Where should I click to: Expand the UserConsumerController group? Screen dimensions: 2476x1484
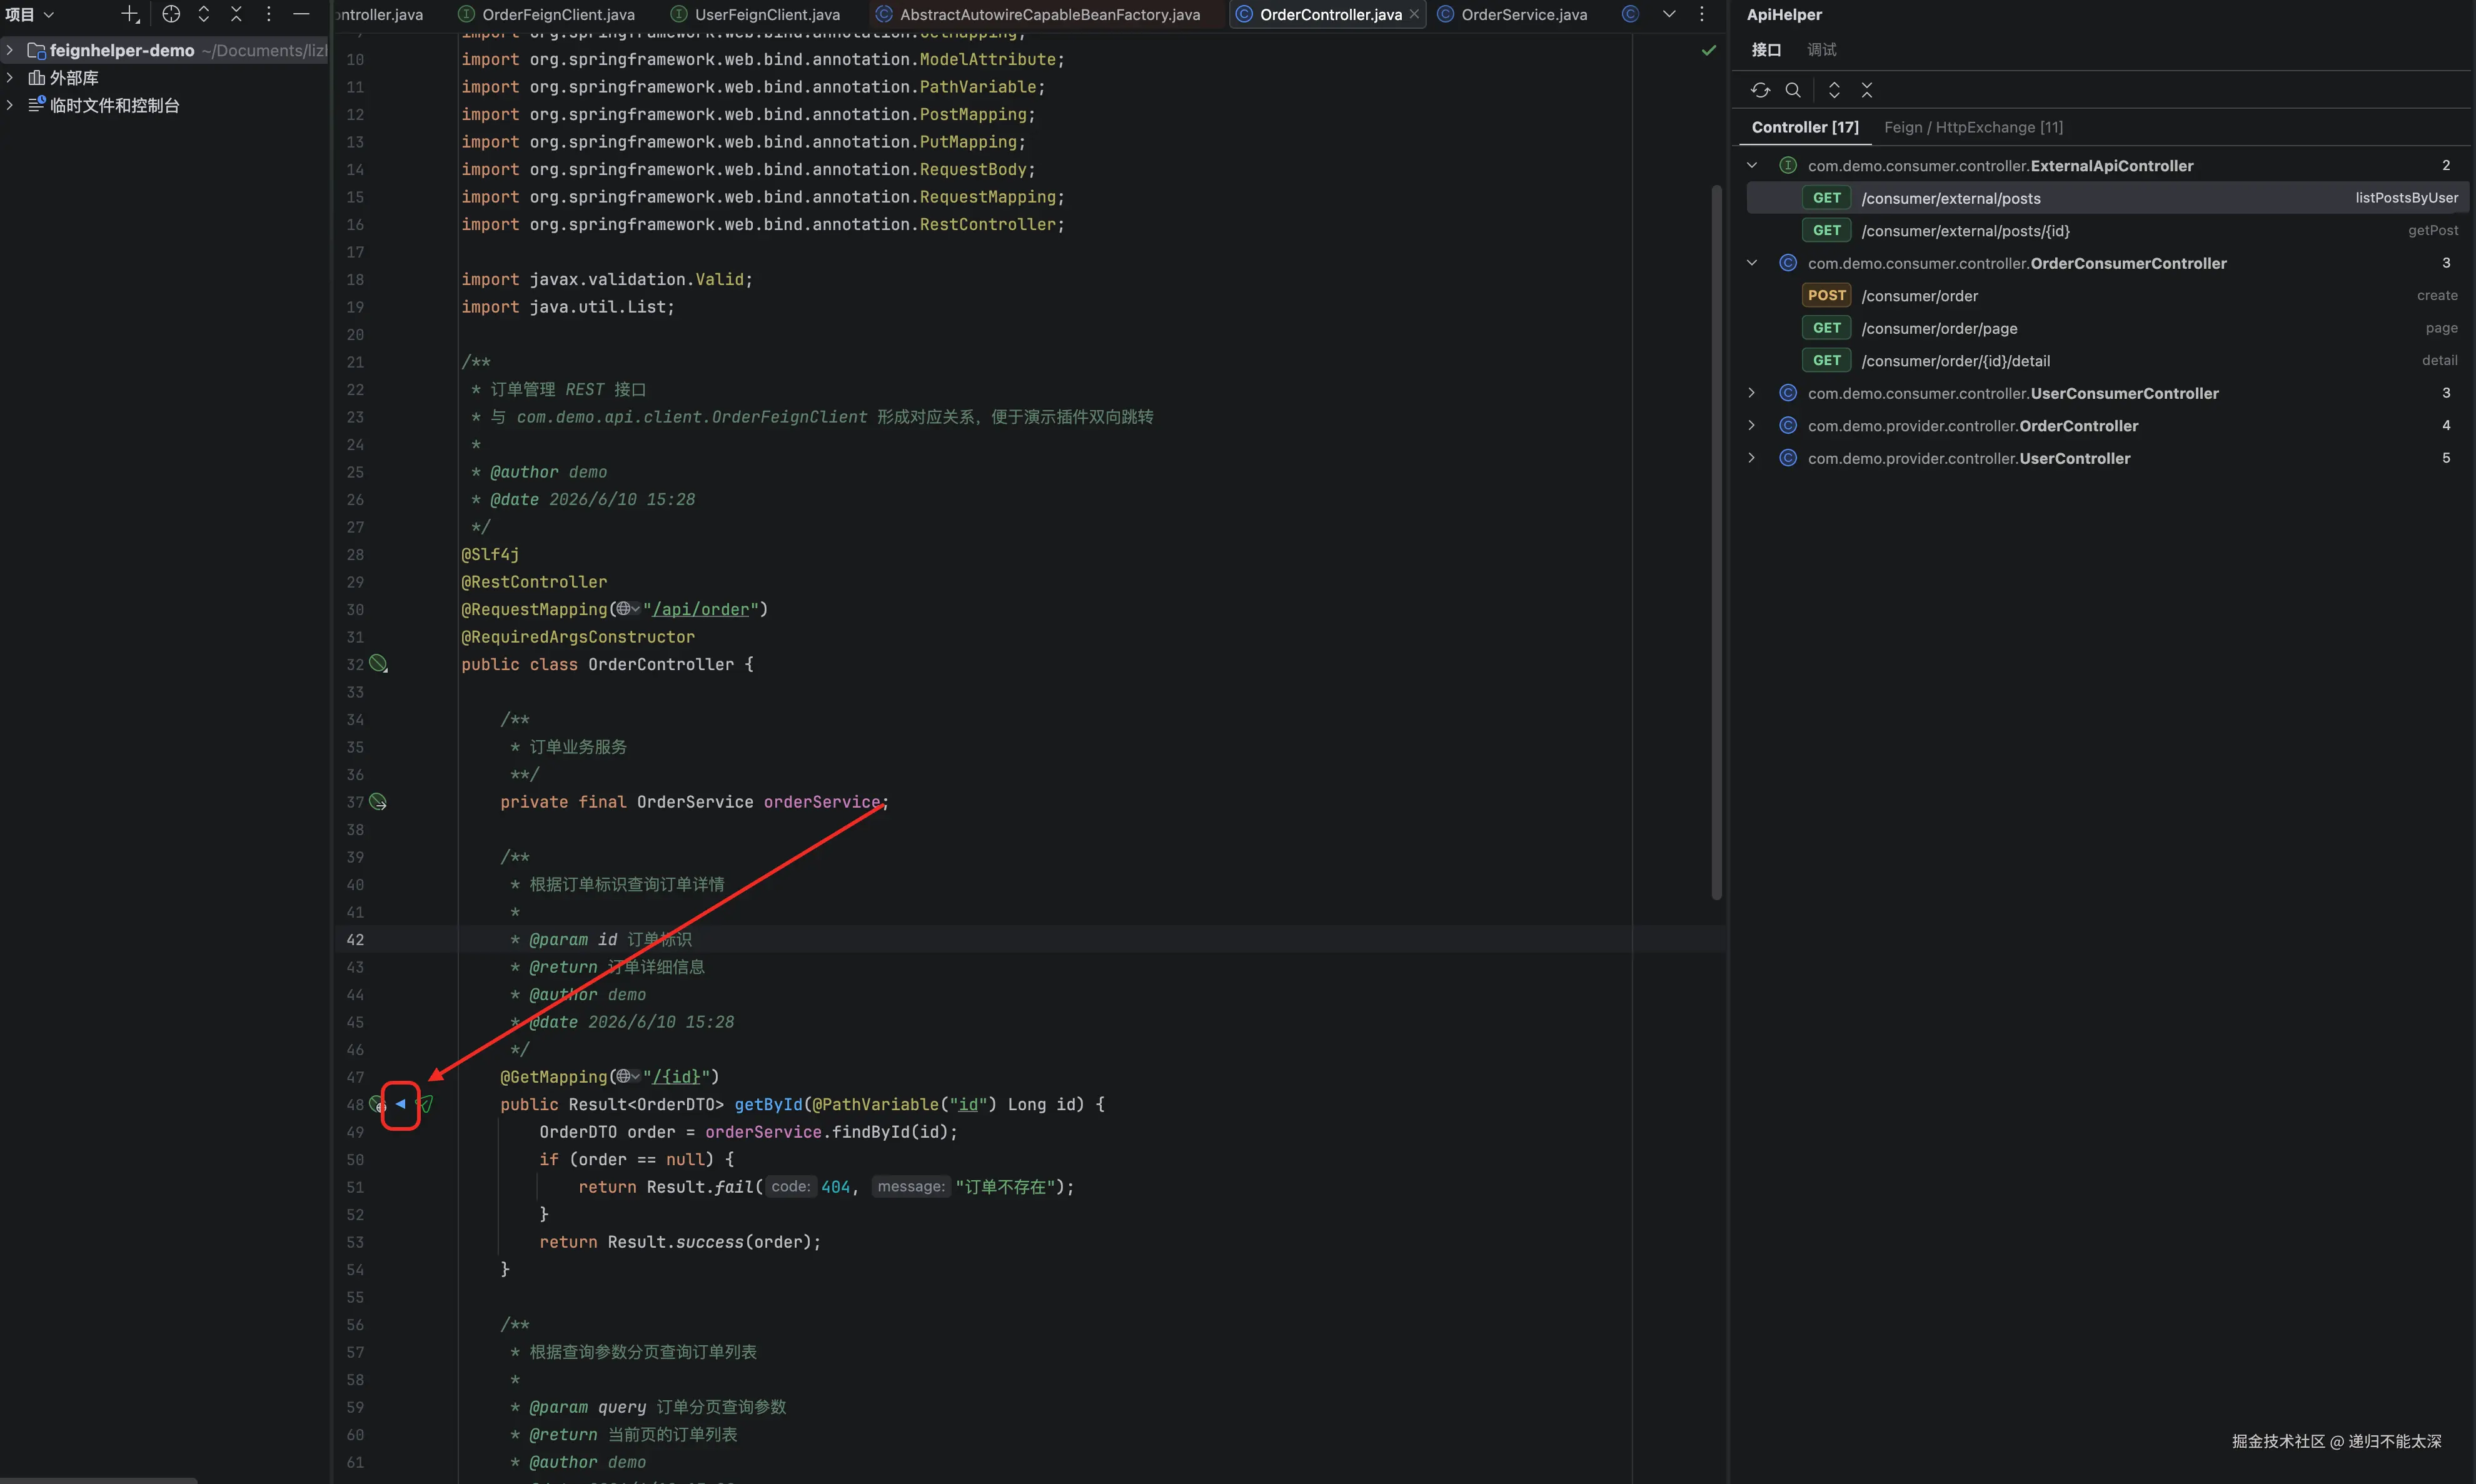coord(1752,393)
